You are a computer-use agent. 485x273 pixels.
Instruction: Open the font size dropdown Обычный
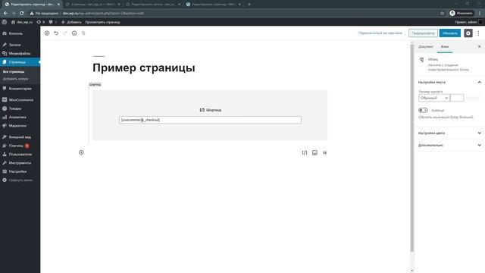(x=434, y=98)
